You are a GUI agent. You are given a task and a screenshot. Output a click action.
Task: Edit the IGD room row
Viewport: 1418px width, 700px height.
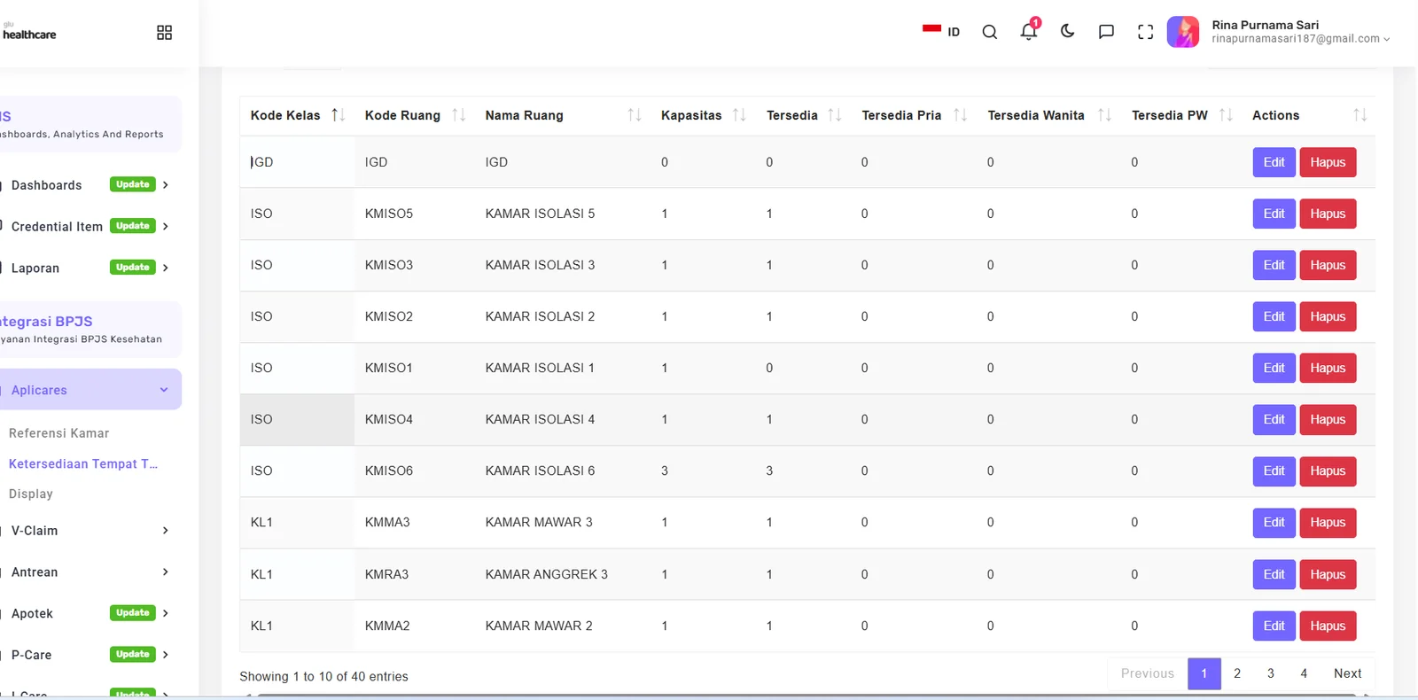[x=1274, y=162]
